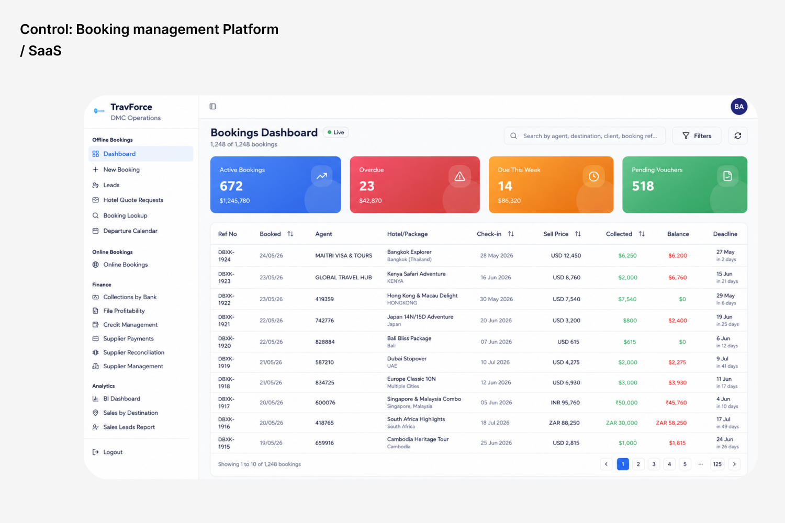The width and height of the screenshot is (785, 523).
Task: Go to pagination page 5
Action: coord(685,464)
